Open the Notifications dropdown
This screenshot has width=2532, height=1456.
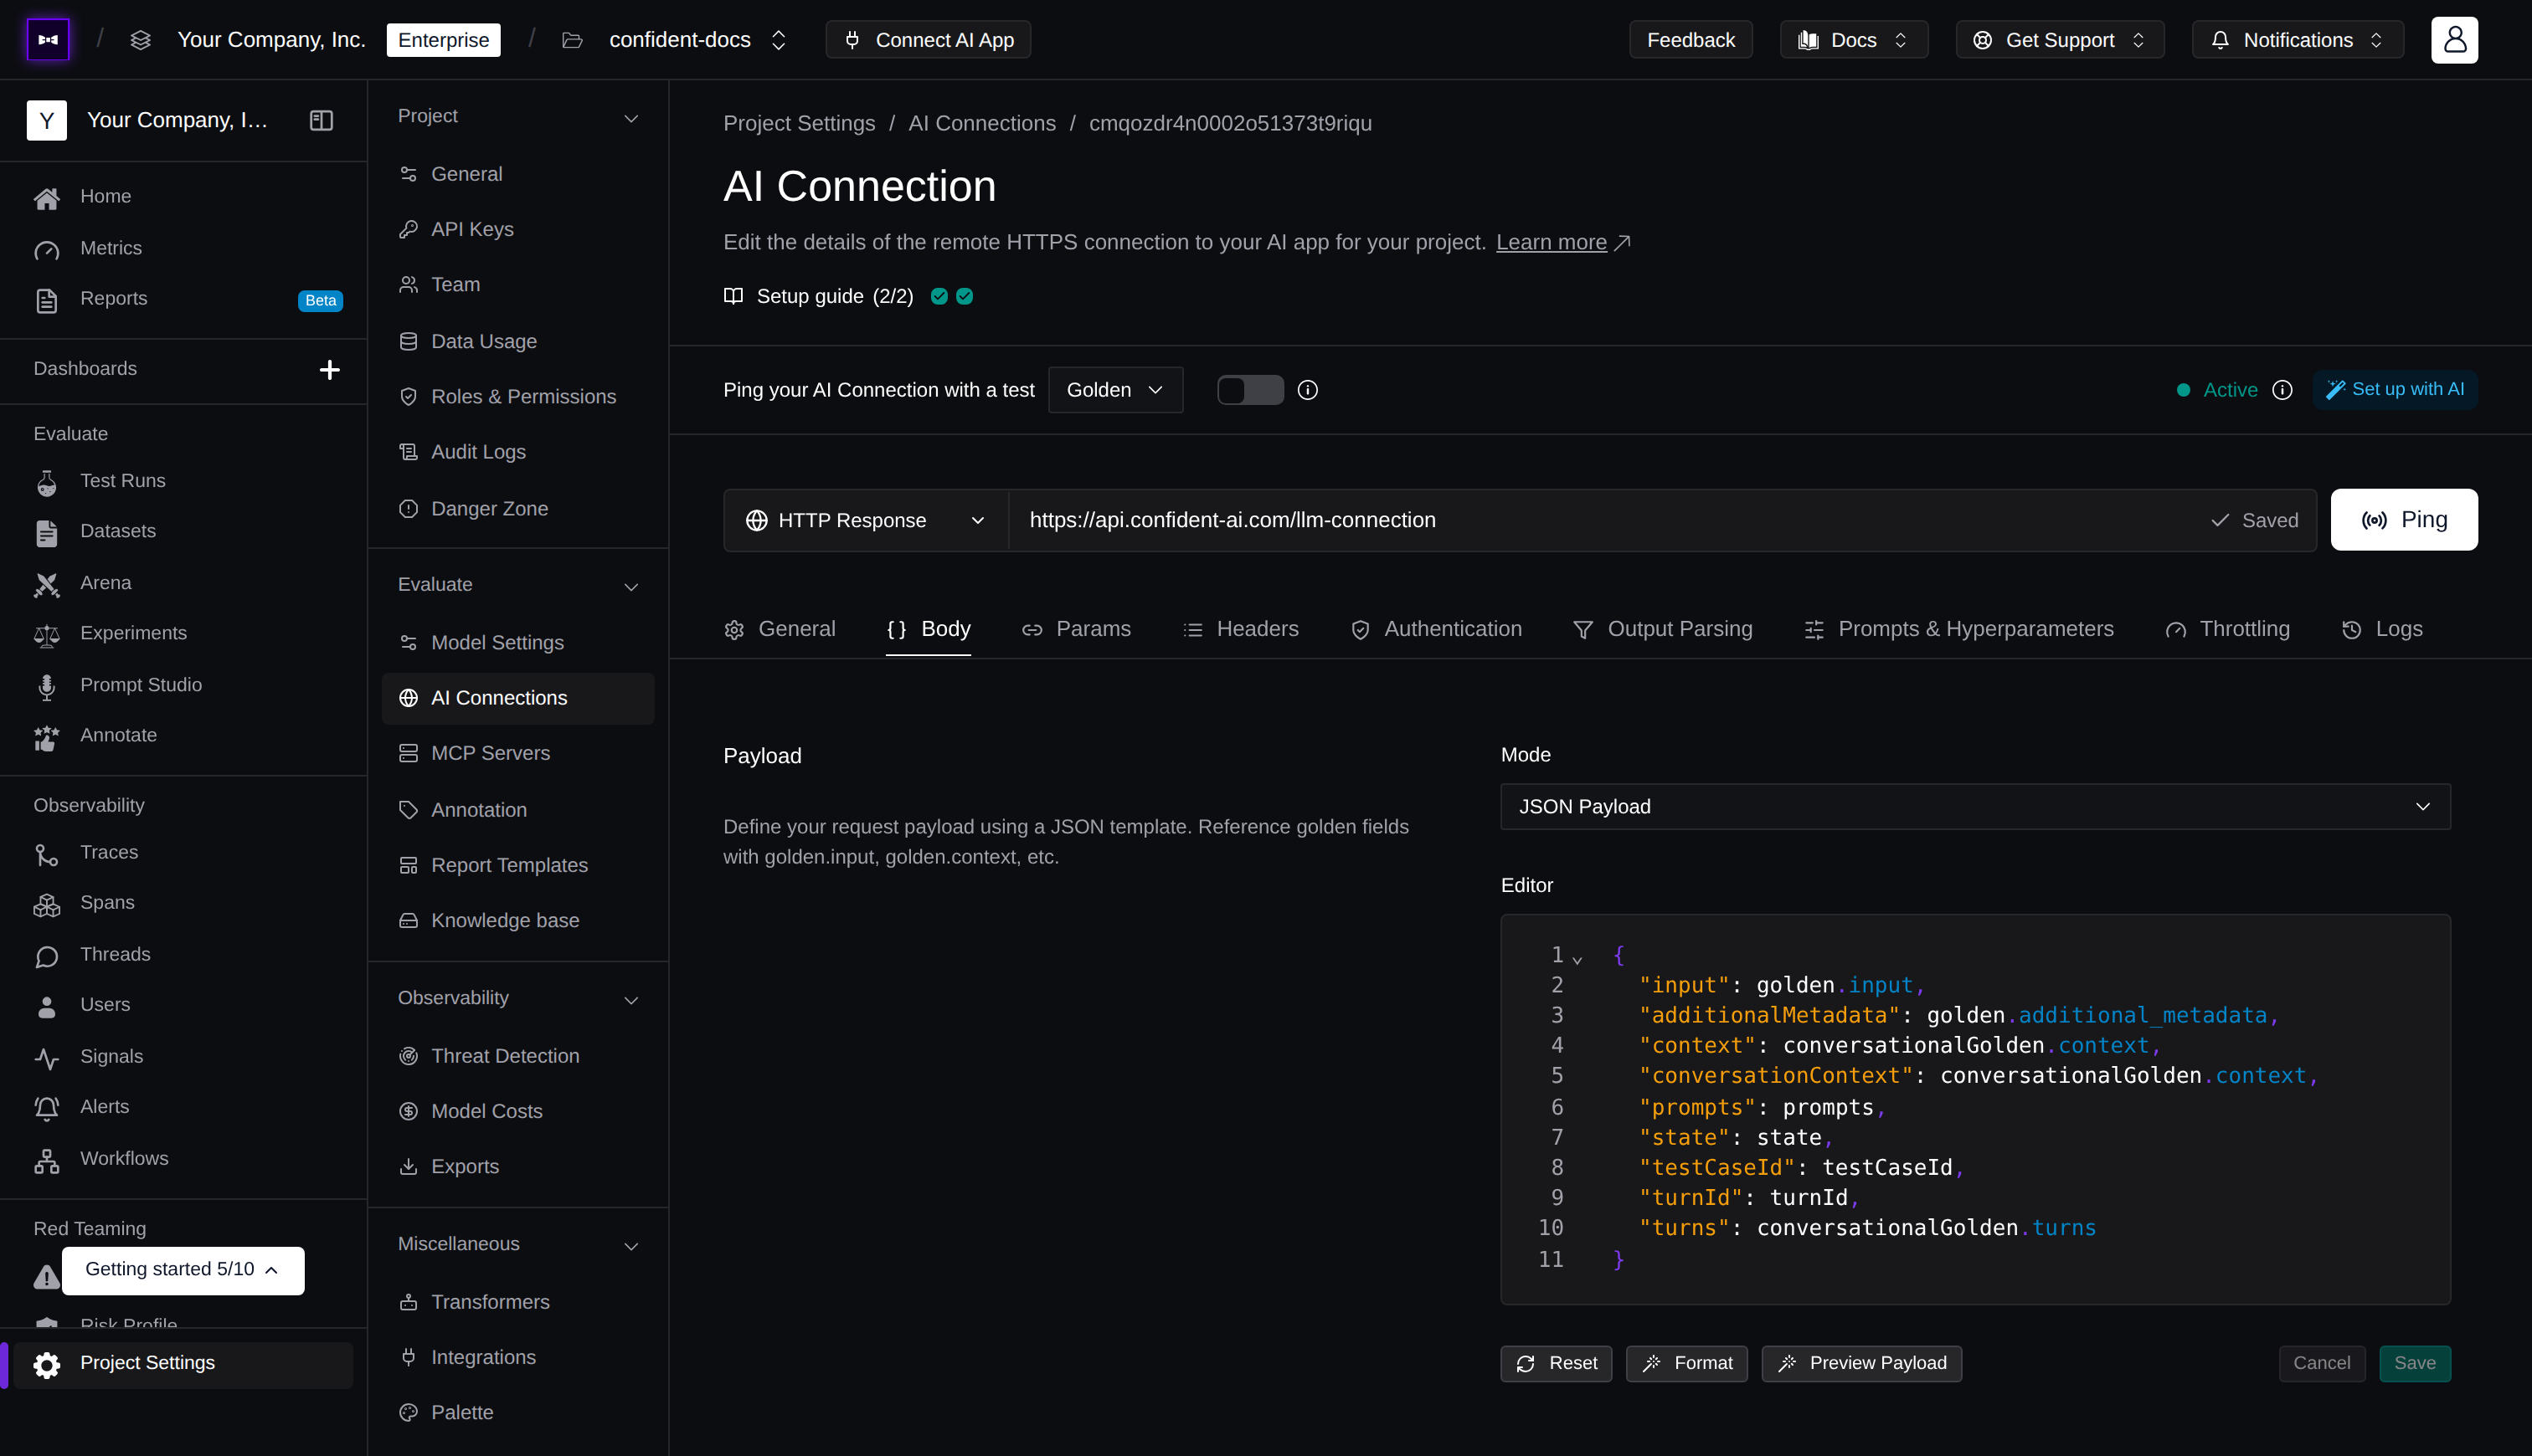pyautogui.click(x=2298, y=40)
